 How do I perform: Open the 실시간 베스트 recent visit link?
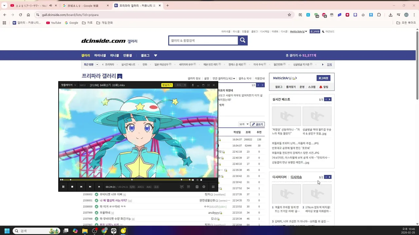[128, 65]
